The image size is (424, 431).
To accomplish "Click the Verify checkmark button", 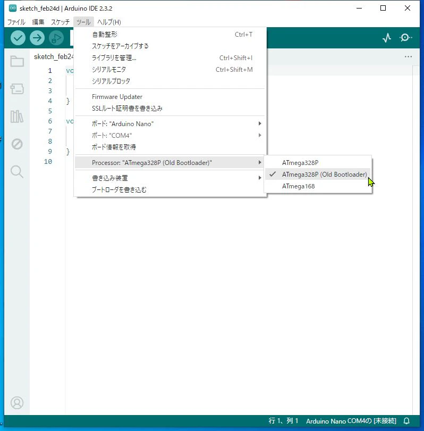I will pos(18,38).
